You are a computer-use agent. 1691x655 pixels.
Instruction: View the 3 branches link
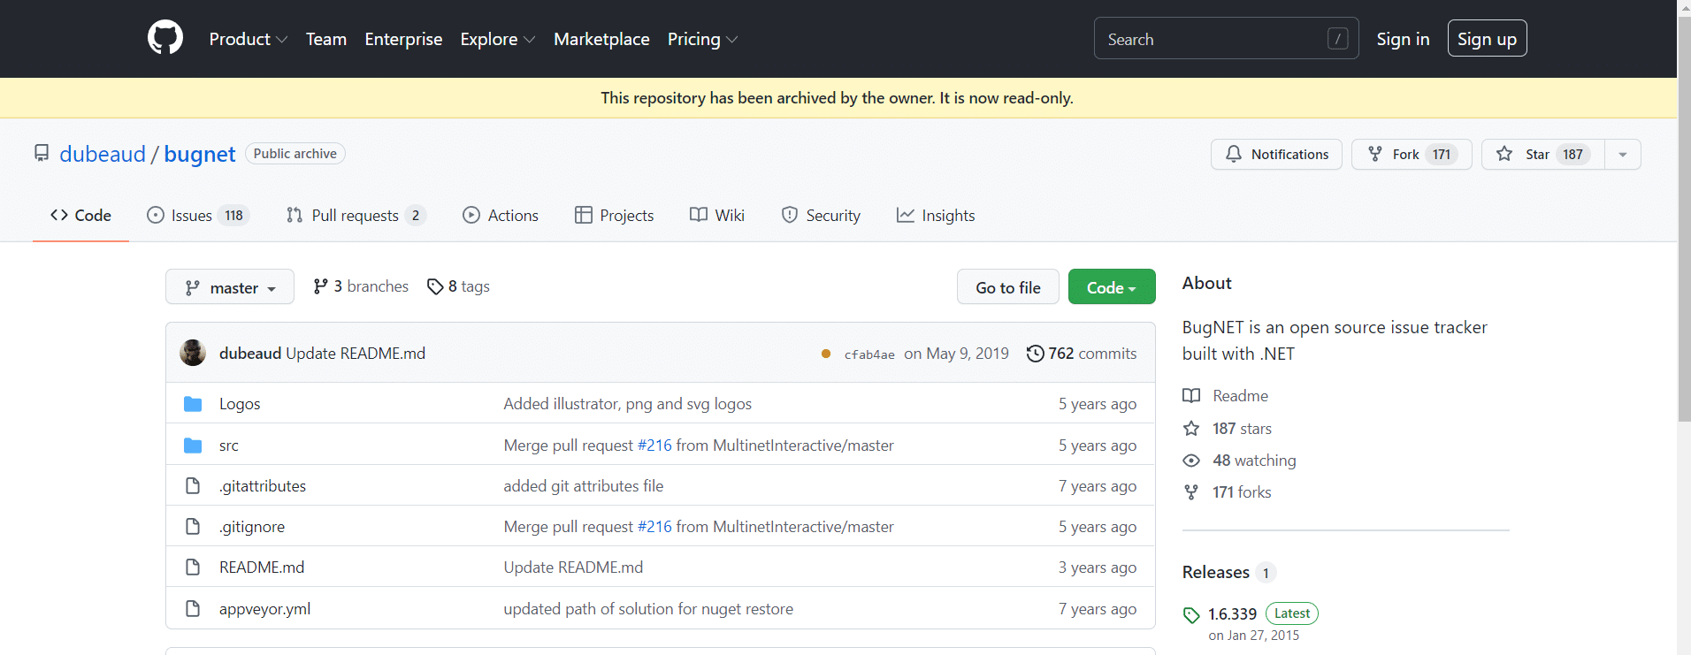361,286
